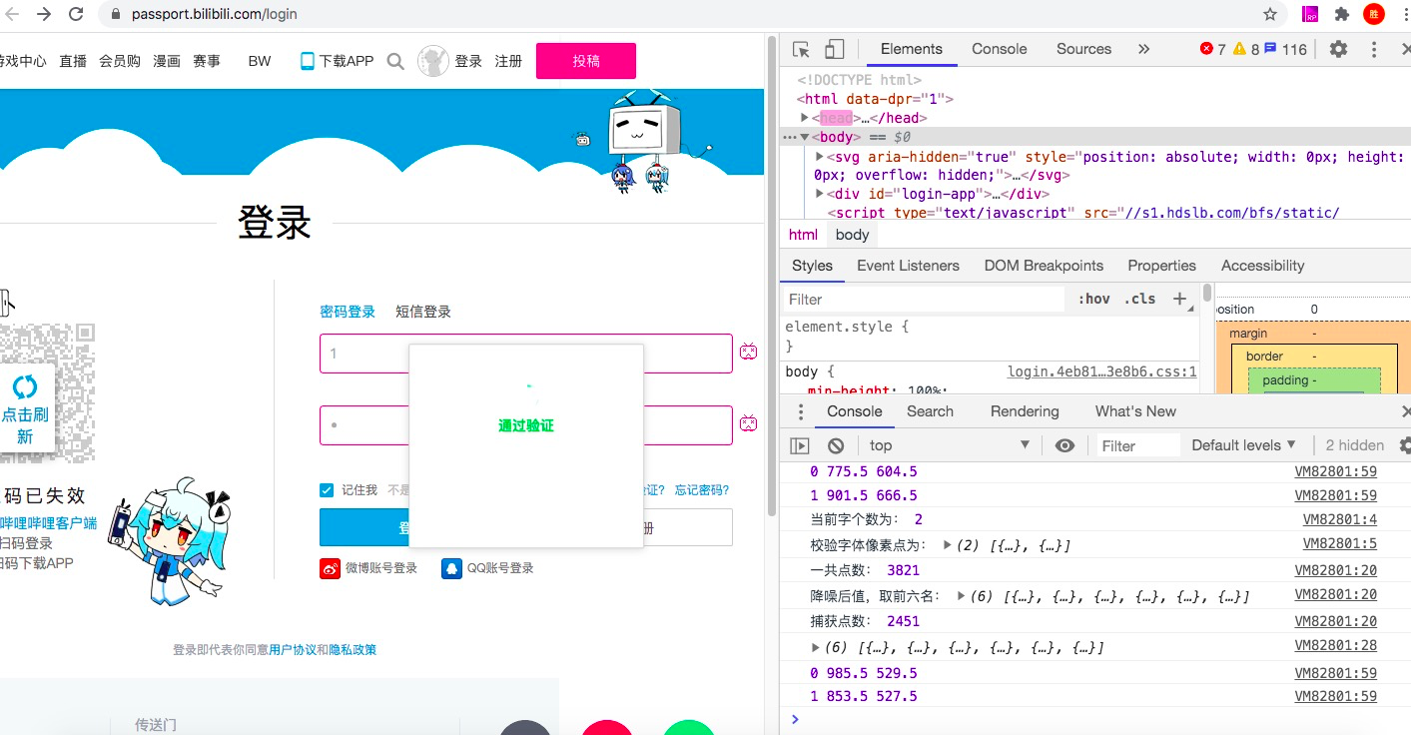Open the extensions puzzle icon
1411x735 pixels.
point(1342,14)
